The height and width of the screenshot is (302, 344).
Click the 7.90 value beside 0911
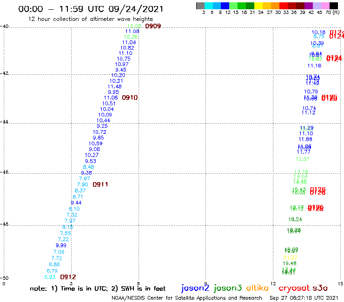click(x=82, y=184)
